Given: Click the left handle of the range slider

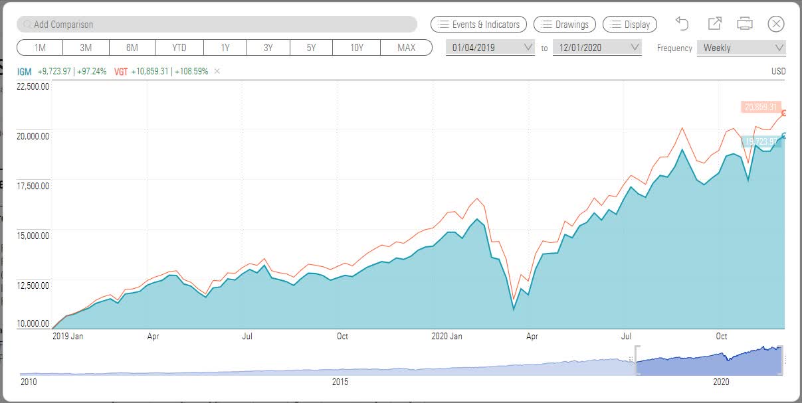Looking at the screenshot, I should click(636, 357).
